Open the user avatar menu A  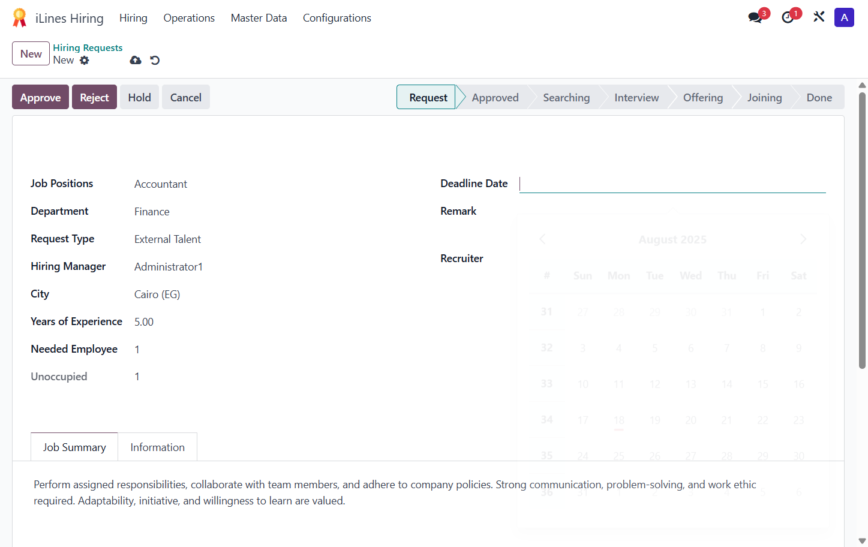coord(844,17)
